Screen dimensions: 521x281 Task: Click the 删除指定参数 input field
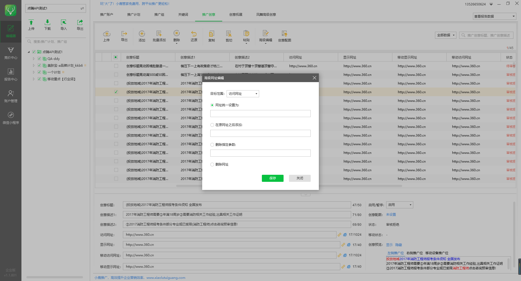point(260,153)
